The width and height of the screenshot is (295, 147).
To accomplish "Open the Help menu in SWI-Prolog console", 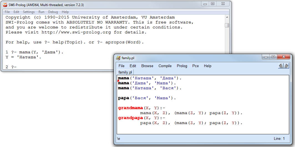I will coord(65,12).
